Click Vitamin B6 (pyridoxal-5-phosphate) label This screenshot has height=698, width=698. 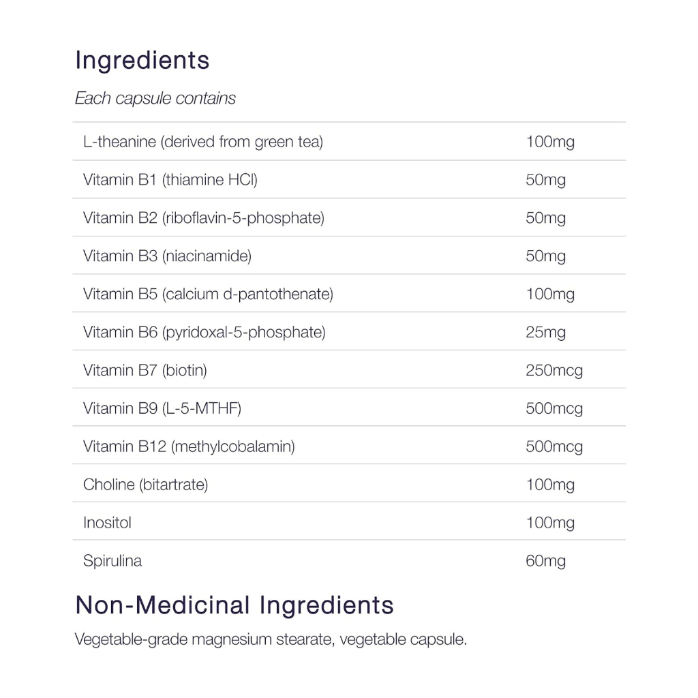coord(204,333)
